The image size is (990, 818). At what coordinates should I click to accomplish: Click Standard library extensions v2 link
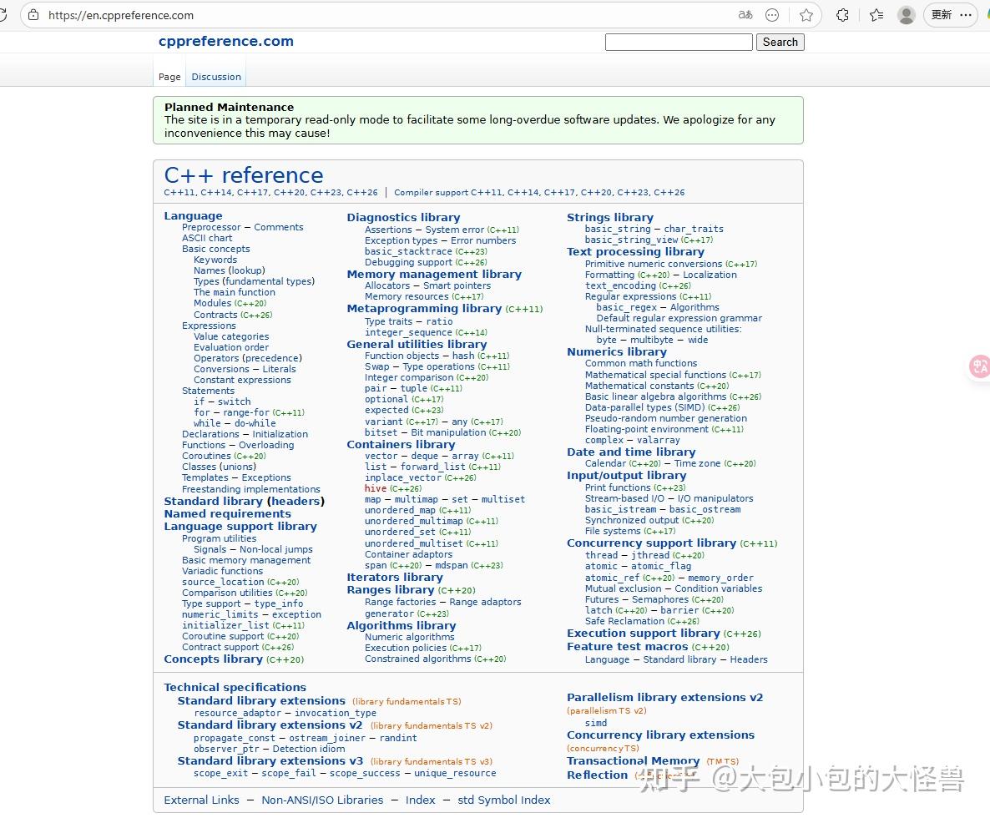[270, 725]
